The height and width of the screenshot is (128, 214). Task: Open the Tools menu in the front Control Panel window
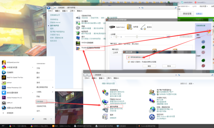point(109,78)
